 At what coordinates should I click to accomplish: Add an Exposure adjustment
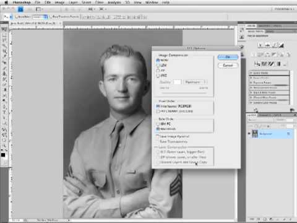coord(282,45)
